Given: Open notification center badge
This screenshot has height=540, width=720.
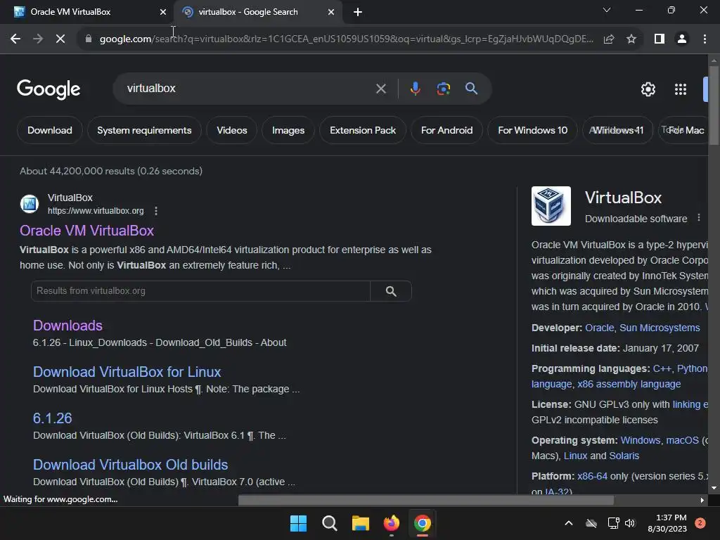Looking at the screenshot, I should tap(700, 523).
